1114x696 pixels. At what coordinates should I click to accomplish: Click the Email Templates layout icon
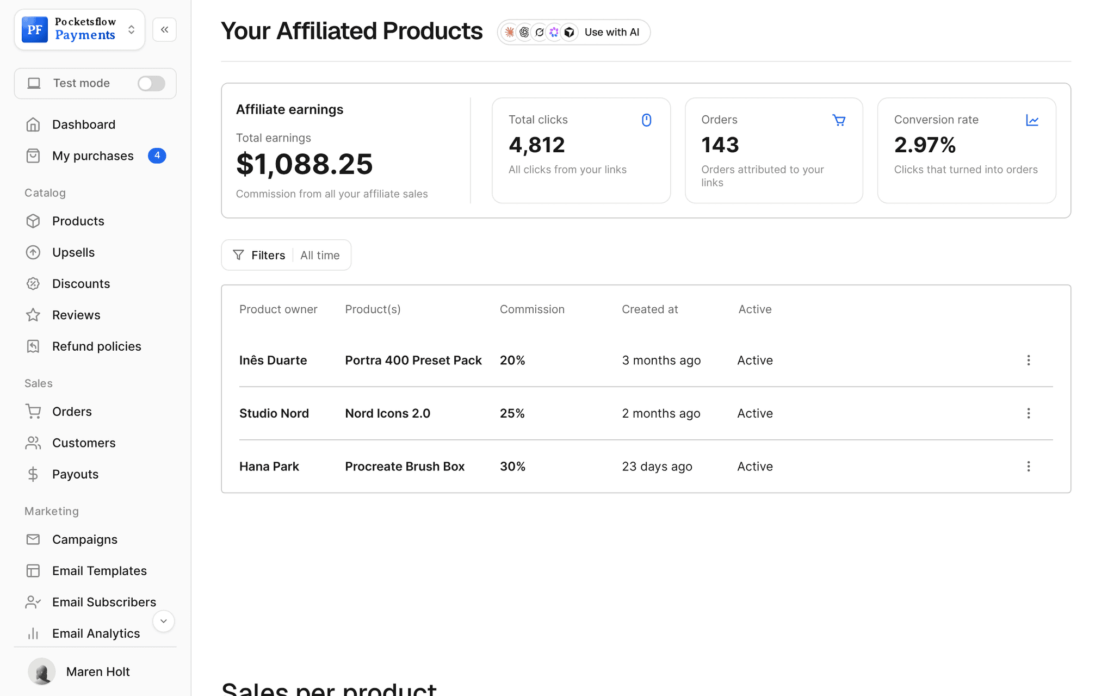pyautogui.click(x=33, y=571)
